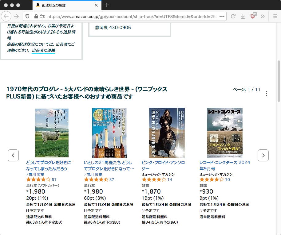
Task: Click the 残り3点(入荷予定あり) stock text
Action: 44,222
